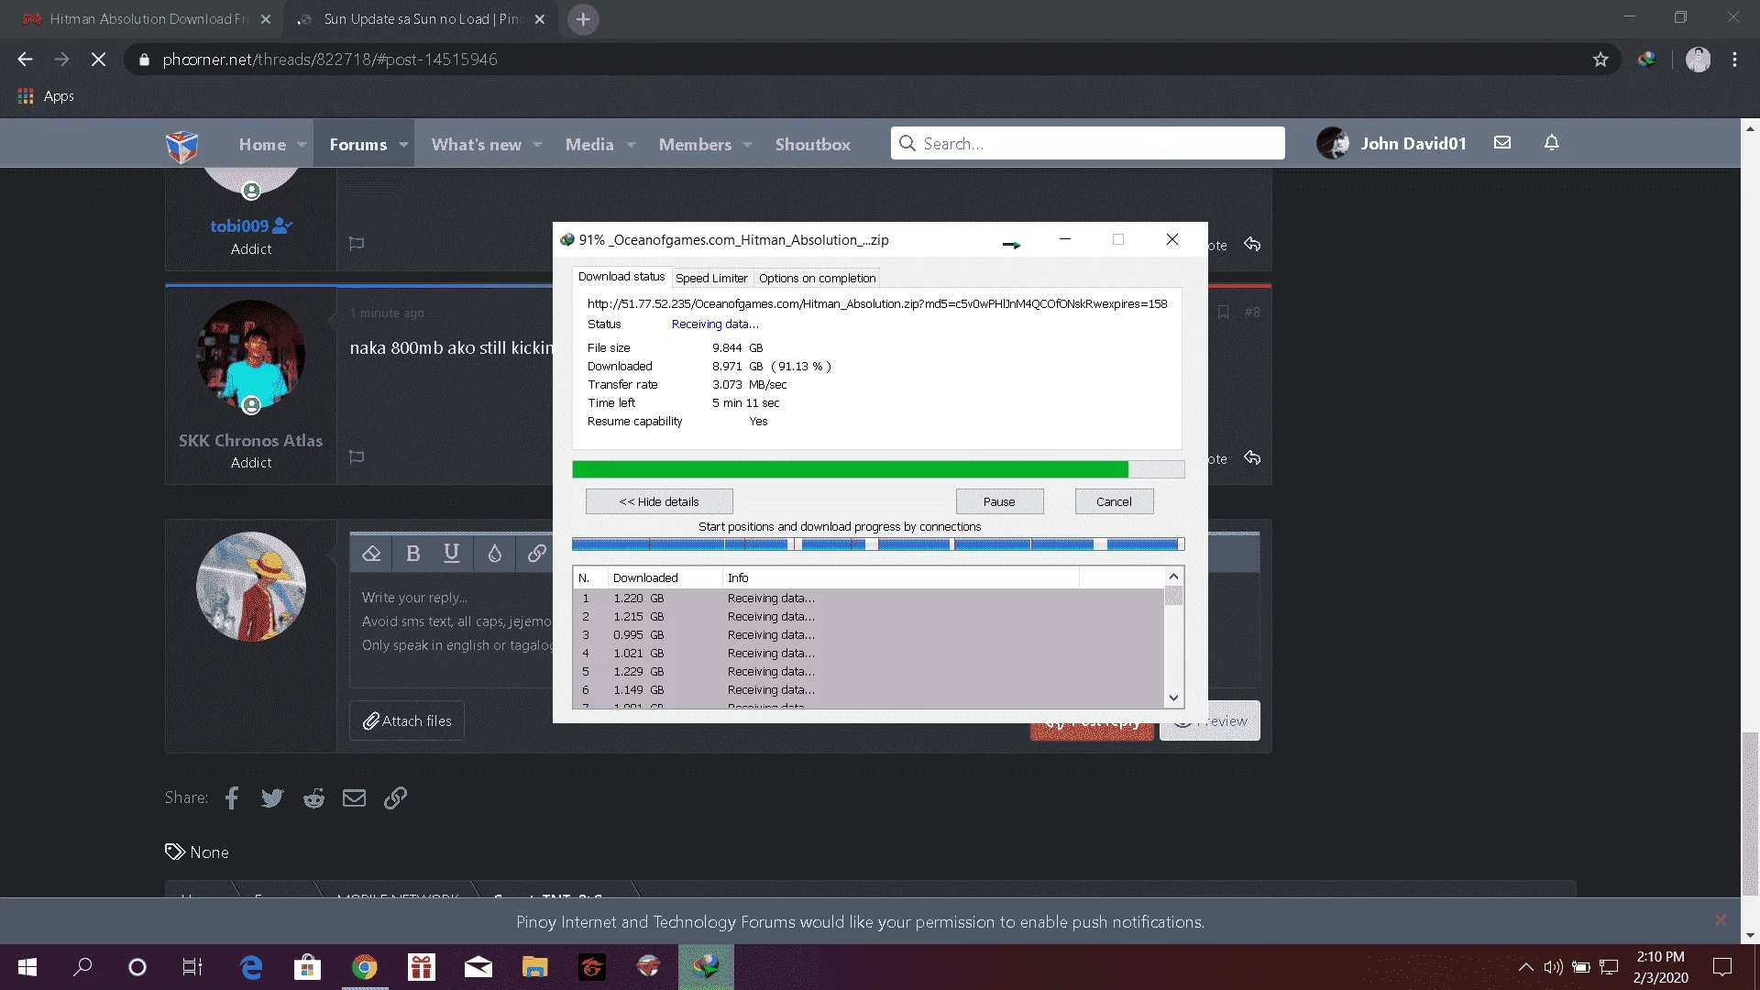Report SKK Chronos Atlas's post with flag icon
The image size is (1760, 990).
point(357,456)
